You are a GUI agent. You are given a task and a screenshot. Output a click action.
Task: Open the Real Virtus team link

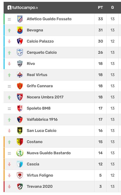37,75
